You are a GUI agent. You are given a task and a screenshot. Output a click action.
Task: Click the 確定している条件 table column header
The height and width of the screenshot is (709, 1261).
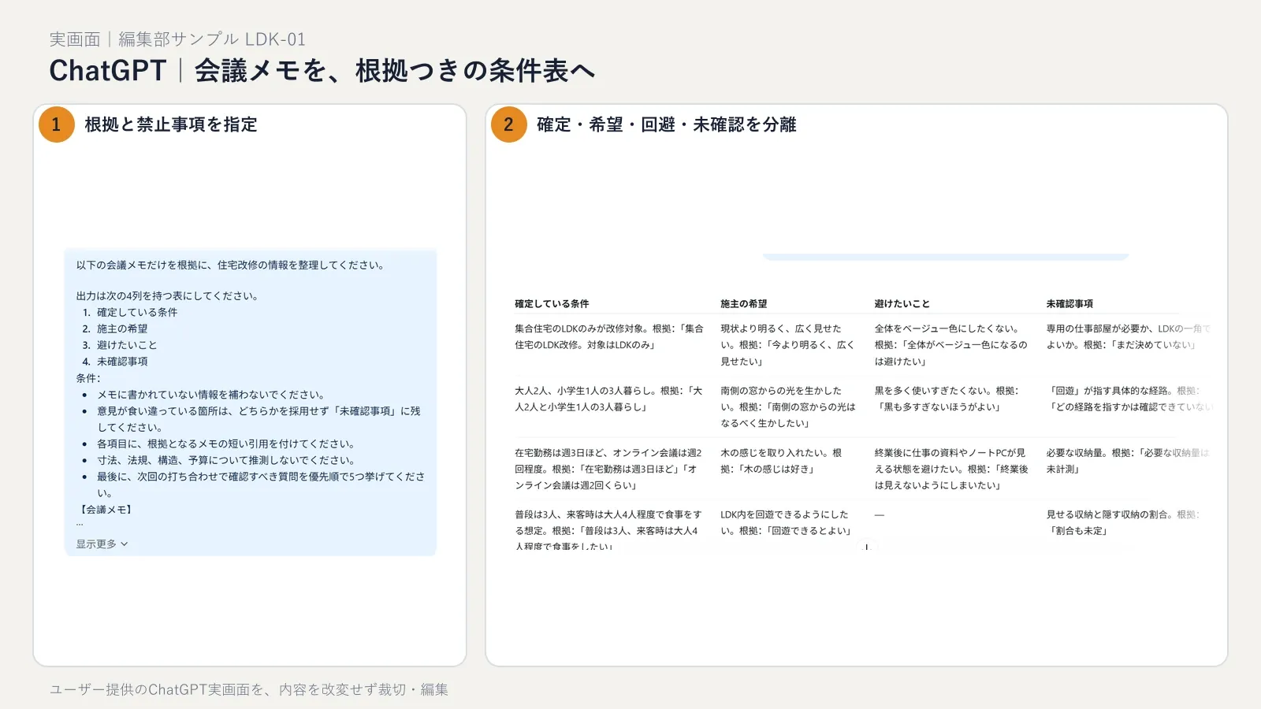[x=552, y=304]
